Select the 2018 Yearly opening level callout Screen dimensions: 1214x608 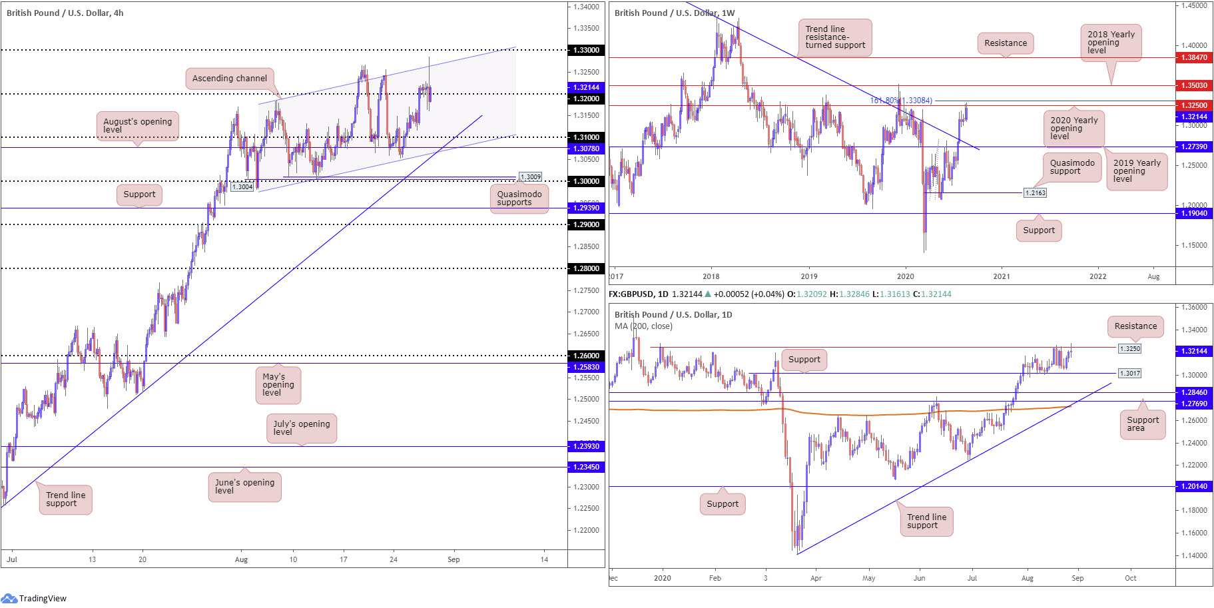(x=1111, y=43)
